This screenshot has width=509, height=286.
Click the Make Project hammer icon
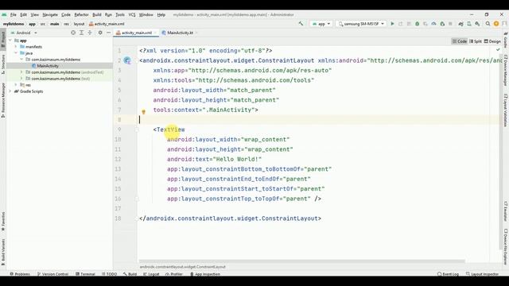tap(301, 24)
